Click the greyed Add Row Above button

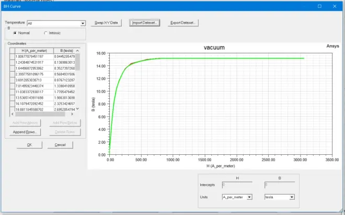click(25, 123)
